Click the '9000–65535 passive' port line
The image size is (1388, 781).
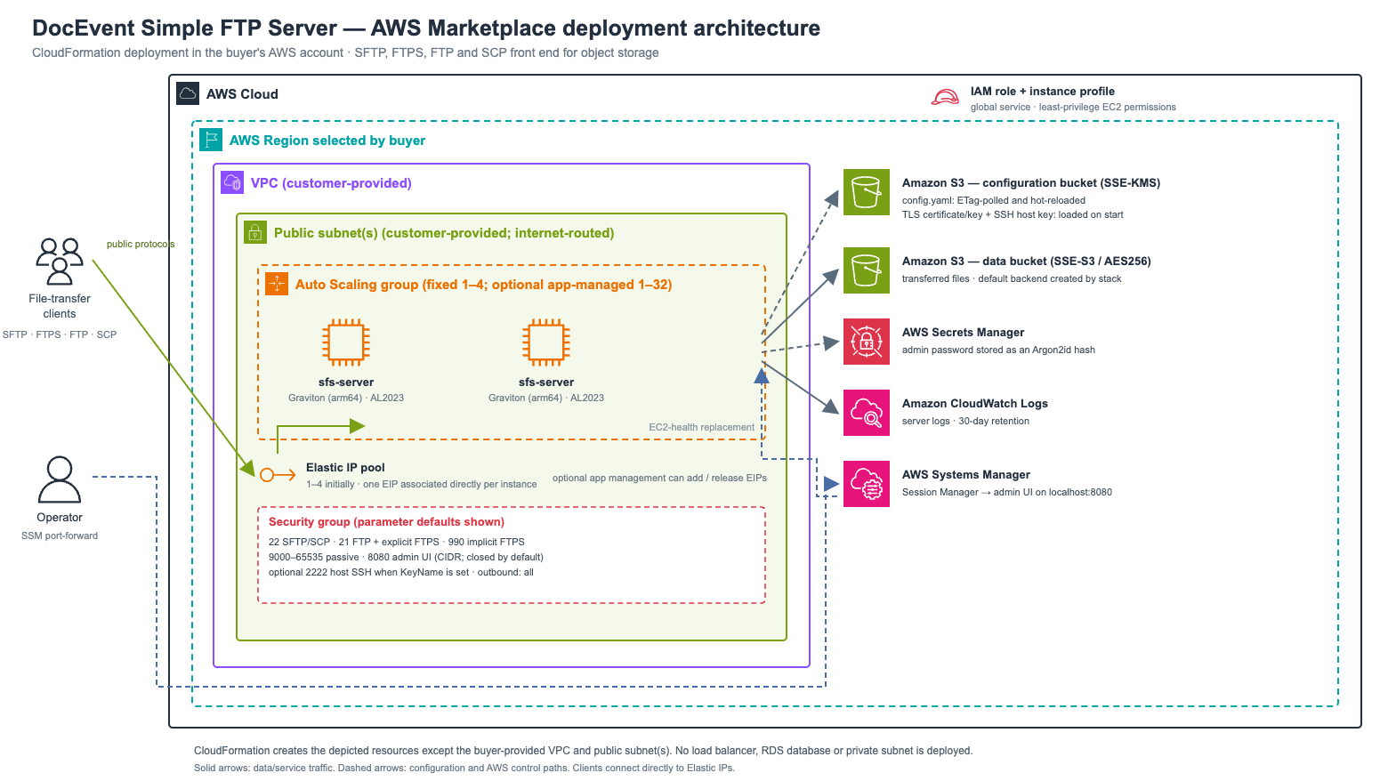406,557
